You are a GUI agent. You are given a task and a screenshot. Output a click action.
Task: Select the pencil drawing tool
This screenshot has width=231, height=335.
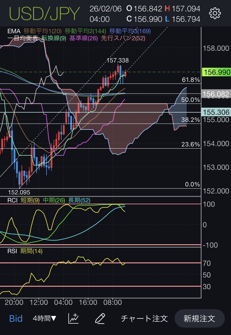pyautogui.click(x=100, y=318)
